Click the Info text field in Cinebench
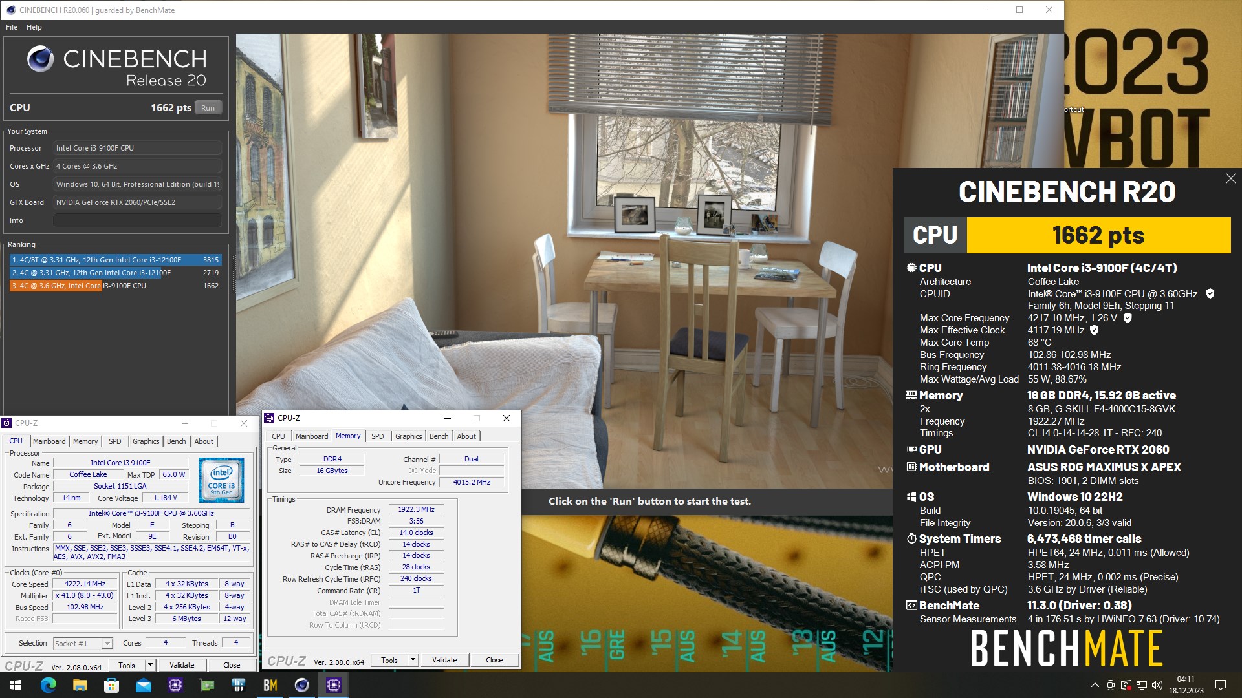This screenshot has height=698, width=1242. click(x=137, y=220)
